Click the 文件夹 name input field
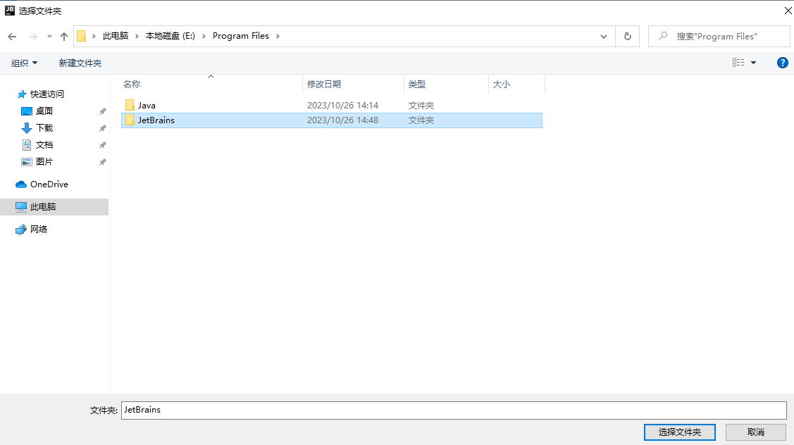The image size is (794, 445). coord(453,410)
